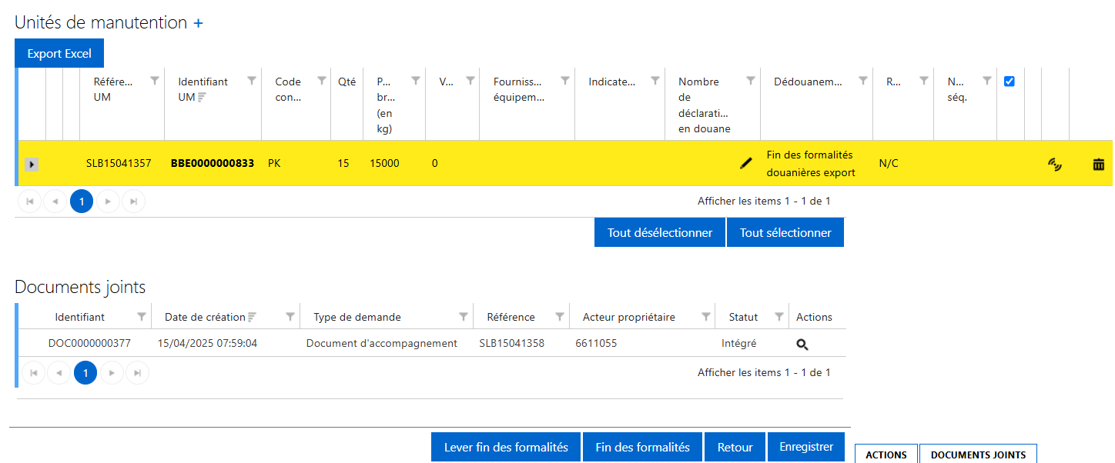This screenshot has width=1115, height=463.
Task: Switch to the ACTIONS tab
Action: 886,454
